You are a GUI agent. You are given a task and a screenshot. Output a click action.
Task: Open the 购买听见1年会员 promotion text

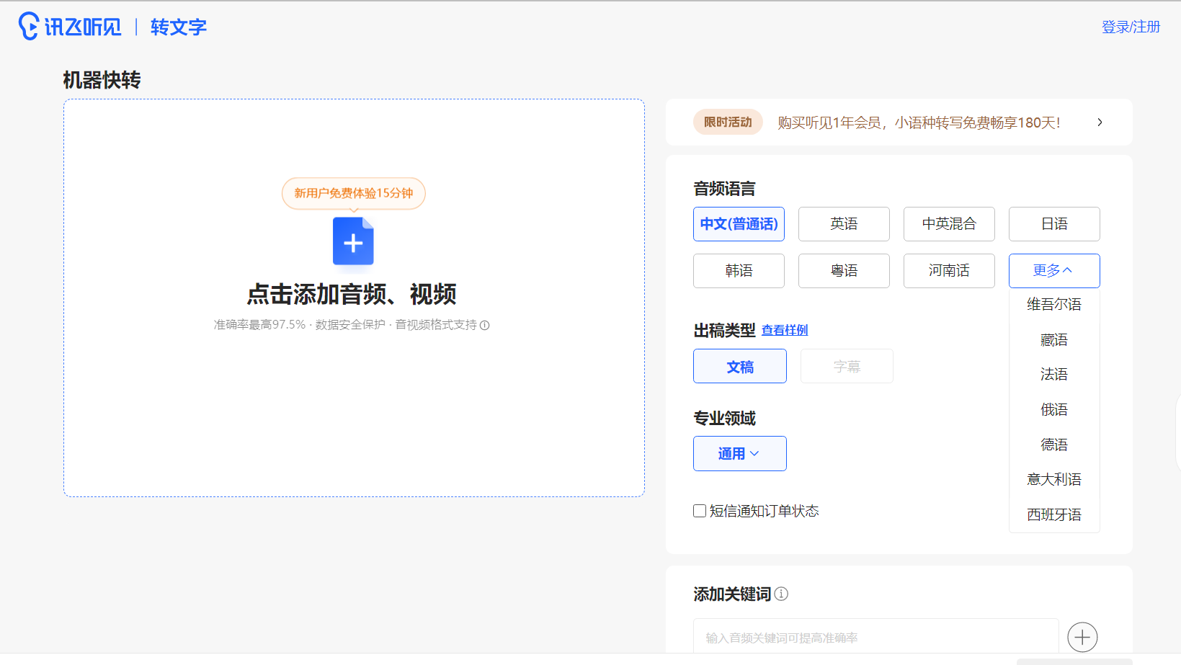click(919, 122)
